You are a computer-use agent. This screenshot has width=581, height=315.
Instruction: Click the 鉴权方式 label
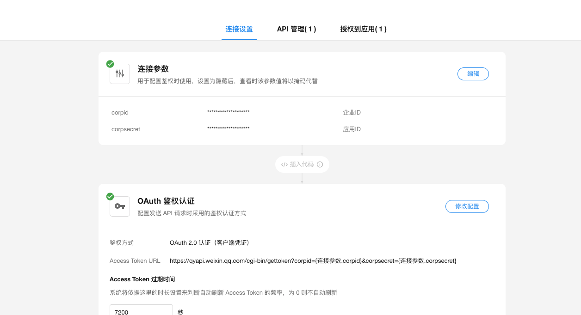tap(122, 243)
